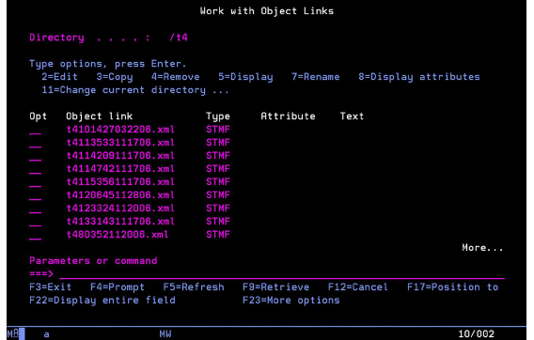534x340 pixels.
Task: Click the F5=Refresh function key label
Action: coord(194,287)
